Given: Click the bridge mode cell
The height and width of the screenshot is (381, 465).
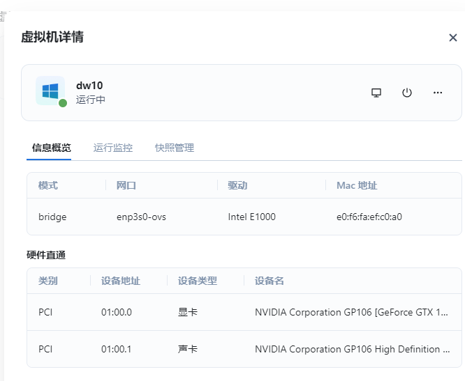Looking at the screenshot, I should click(52, 217).
